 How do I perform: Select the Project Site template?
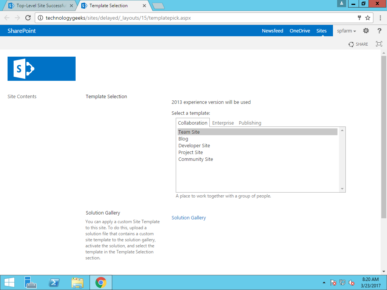coord(257,153)
